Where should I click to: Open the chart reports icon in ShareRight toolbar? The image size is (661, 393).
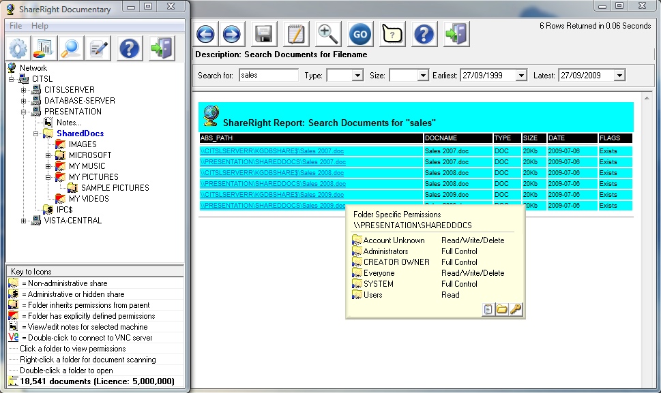pyautogui.click(x=44, y=48)
